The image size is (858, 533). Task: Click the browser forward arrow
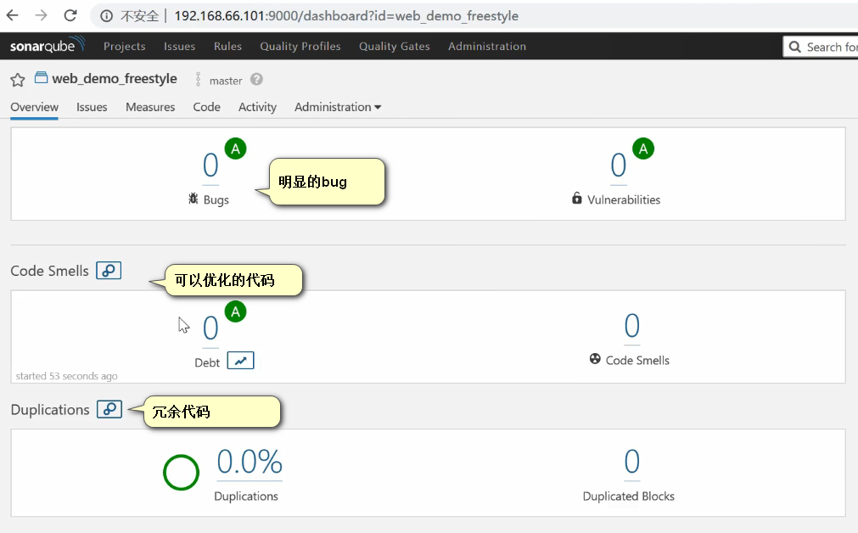[x=41, y=15]
